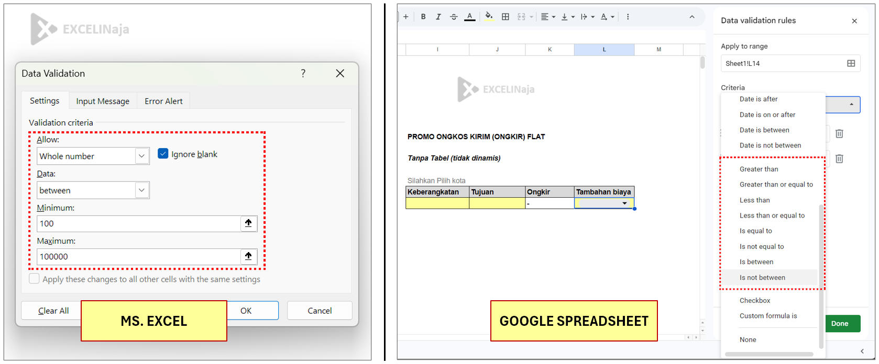Open the borders tool in Sheets
879x364 pixels.
[x=506, y=17]
